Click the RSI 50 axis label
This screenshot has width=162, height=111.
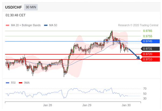tap(145, 94)
